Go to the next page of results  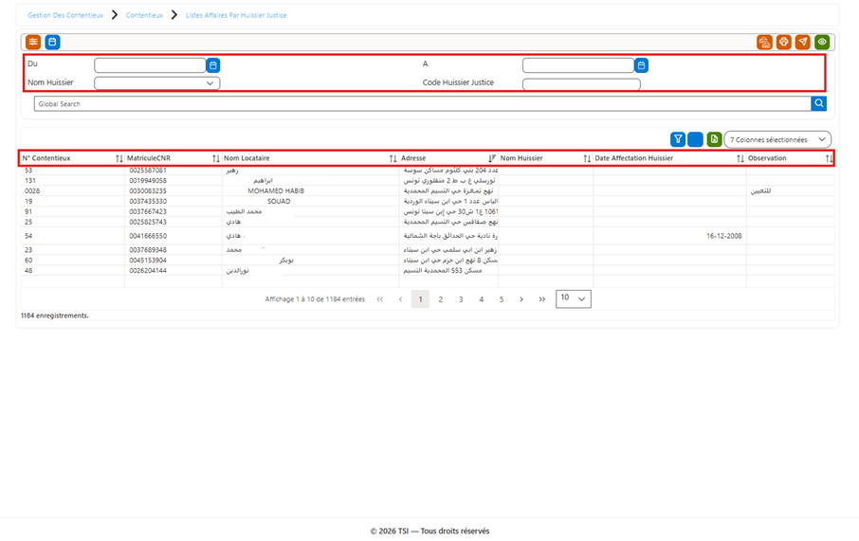pyautogui.click(x=521, y=299)
